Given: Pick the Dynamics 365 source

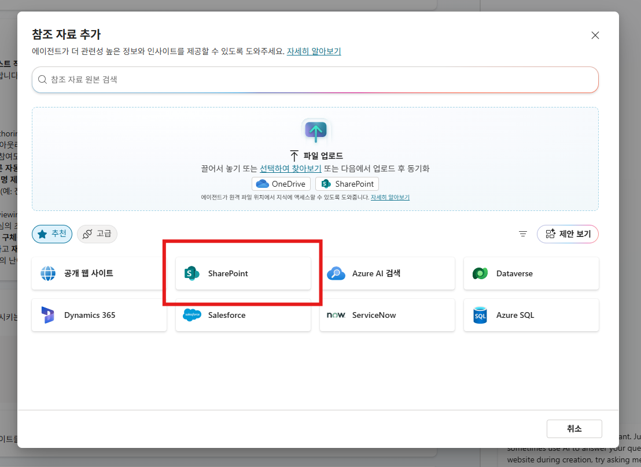Looking at the screenshot, I should [99, 315].
